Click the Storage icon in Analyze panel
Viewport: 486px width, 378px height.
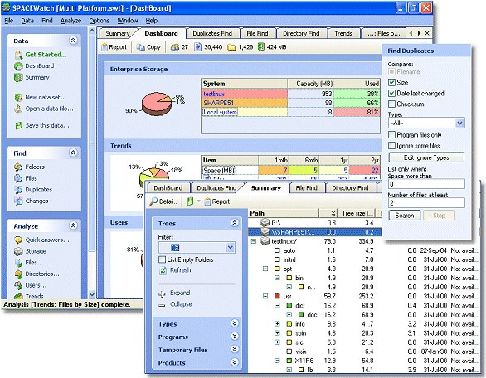coord(18,251)
